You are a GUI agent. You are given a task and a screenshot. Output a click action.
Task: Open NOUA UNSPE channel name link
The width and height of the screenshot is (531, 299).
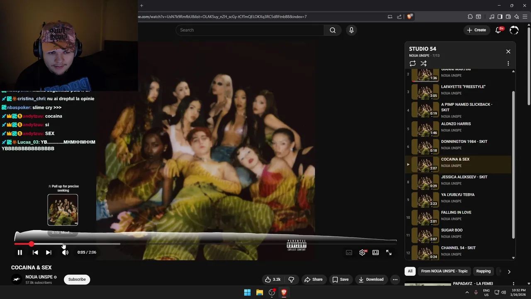(x=39, y=277)
